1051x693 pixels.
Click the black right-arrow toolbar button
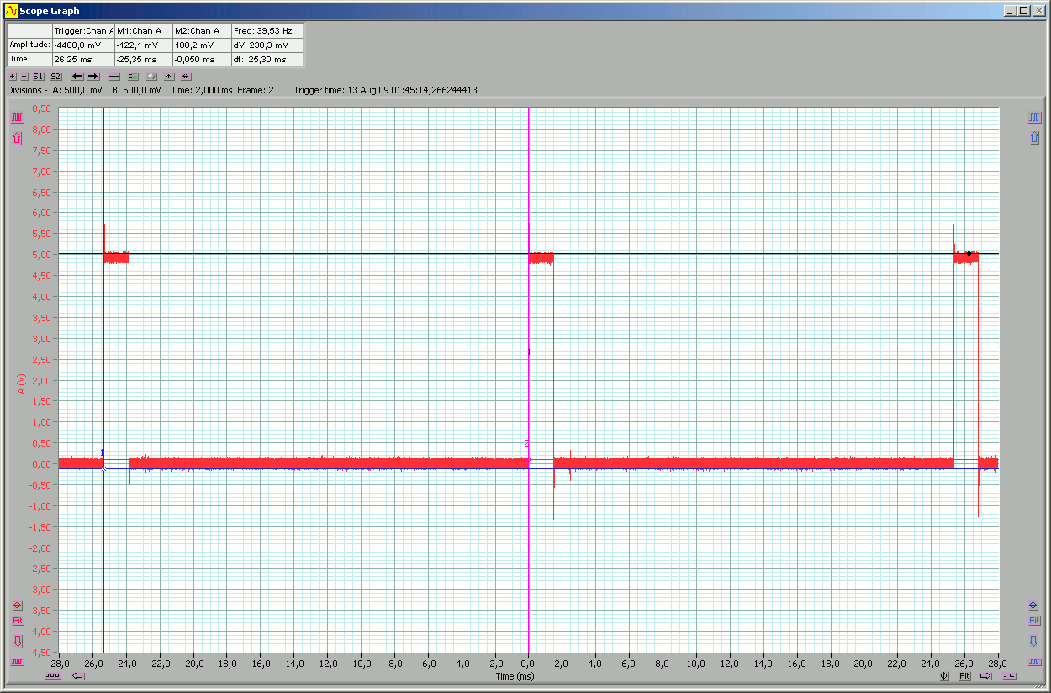[93, 77]
